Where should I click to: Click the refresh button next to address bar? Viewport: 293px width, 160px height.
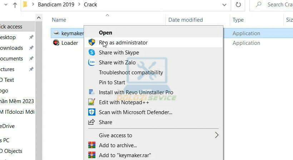click(238, 5)
